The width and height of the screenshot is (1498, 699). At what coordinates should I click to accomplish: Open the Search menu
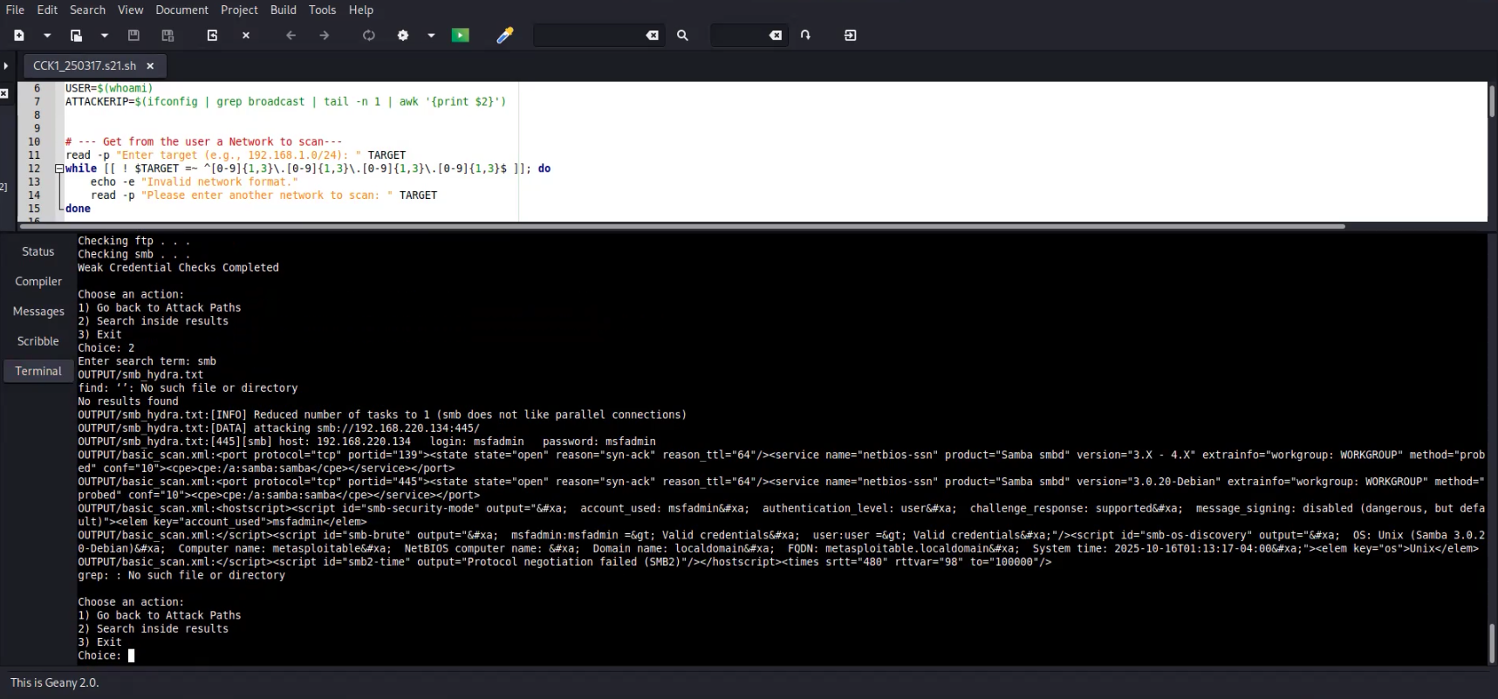click(x=87, y=10)
